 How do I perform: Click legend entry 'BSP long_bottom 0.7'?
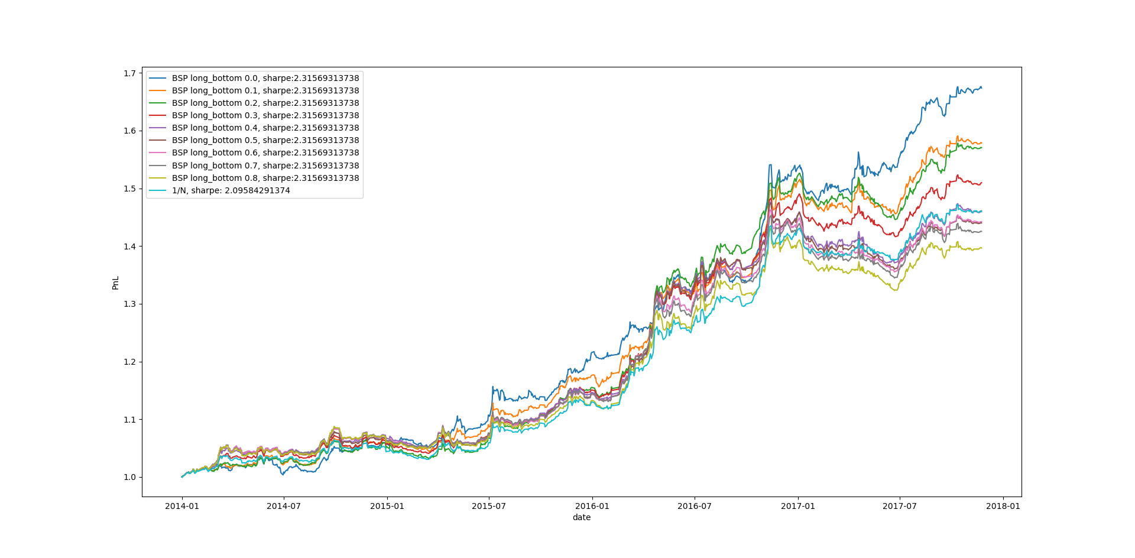(x=254, y=166)
